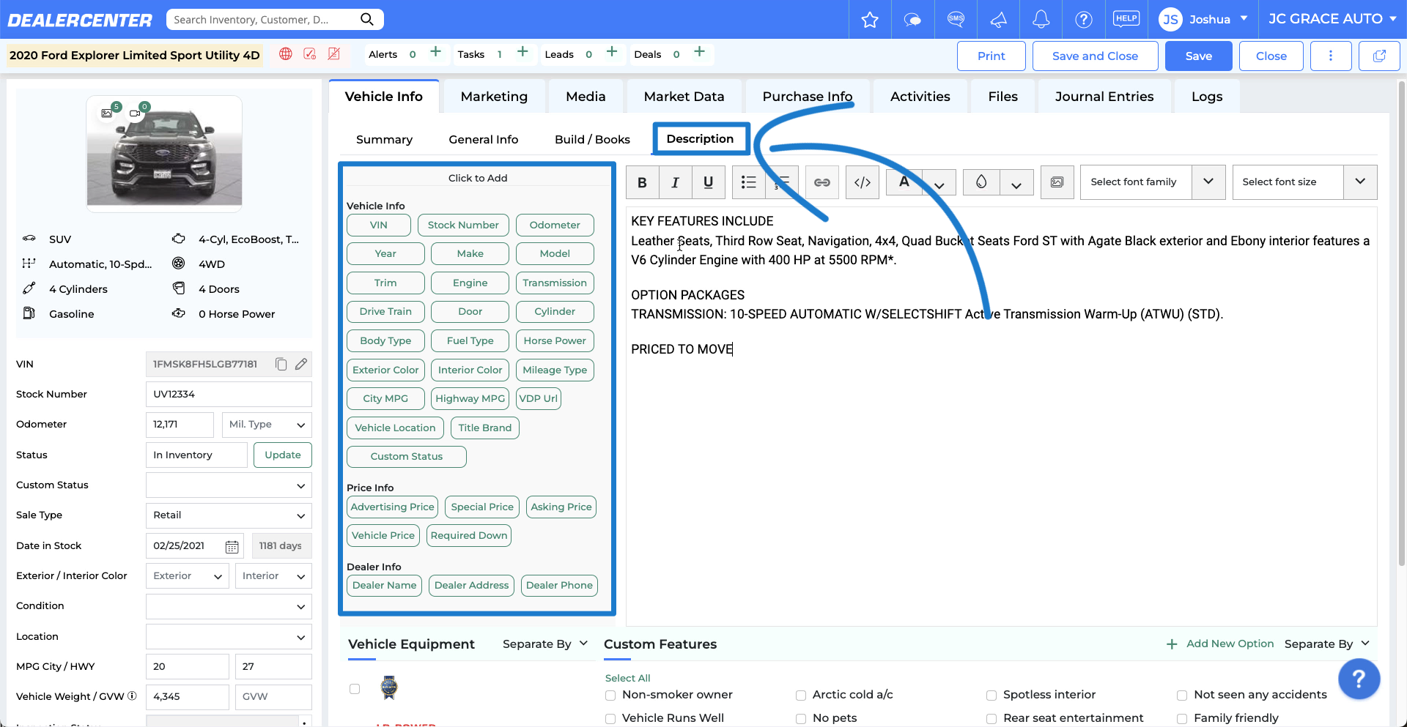Screen dimensions: 1407x727
Task: Click the search magnifier icon
Action: (367, 19)
